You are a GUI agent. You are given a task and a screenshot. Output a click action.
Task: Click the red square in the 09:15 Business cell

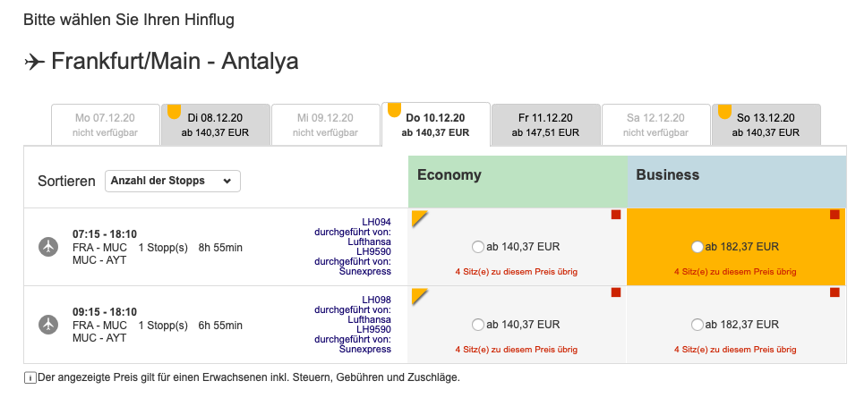(835, 292)
